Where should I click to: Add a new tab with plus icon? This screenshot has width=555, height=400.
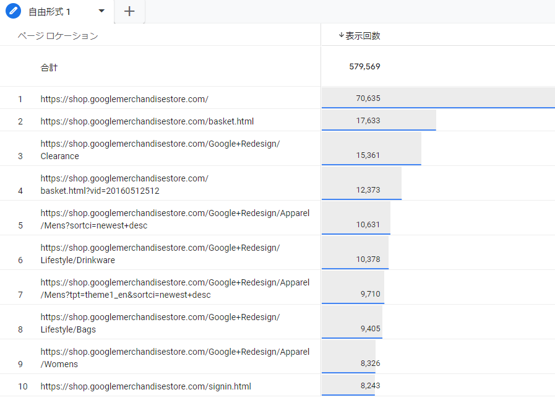pos(129,11)
